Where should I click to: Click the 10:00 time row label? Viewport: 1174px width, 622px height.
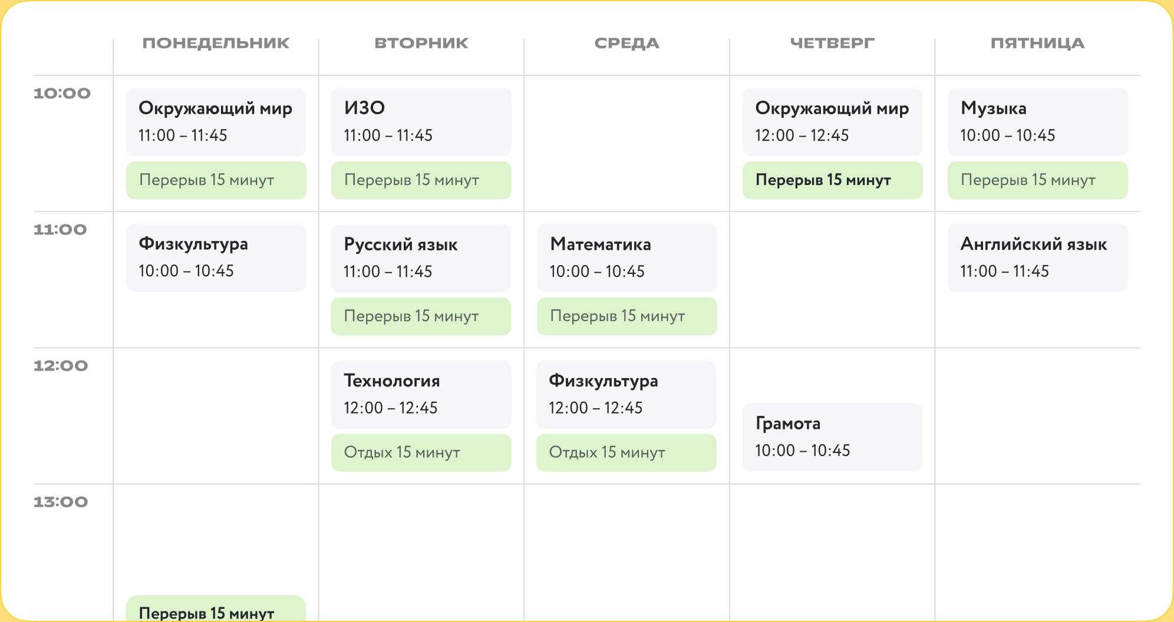point(62,93)
